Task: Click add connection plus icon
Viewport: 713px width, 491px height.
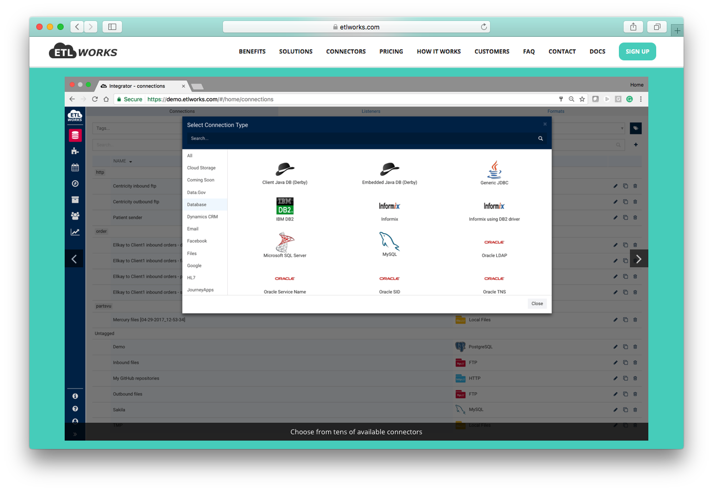Action: (x=636, y=144)
